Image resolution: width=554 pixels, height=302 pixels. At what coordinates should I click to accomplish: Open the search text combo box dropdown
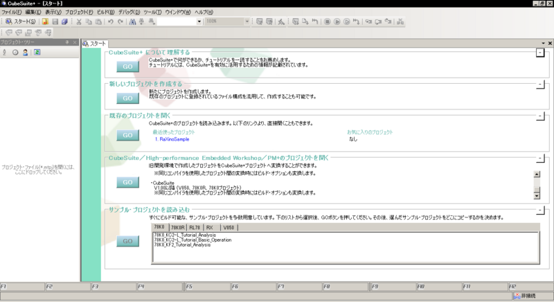199,21
